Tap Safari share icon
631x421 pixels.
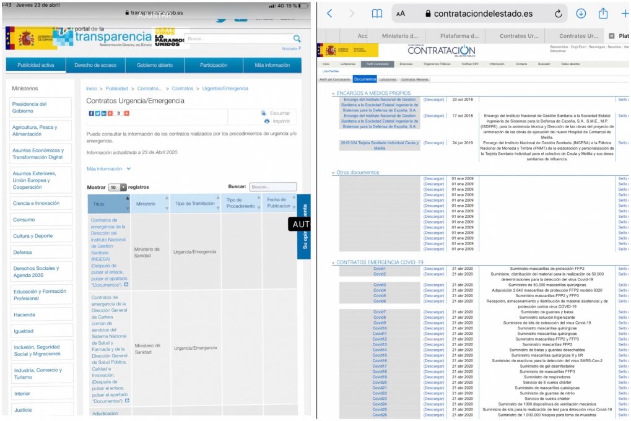[x=603, y=13]
